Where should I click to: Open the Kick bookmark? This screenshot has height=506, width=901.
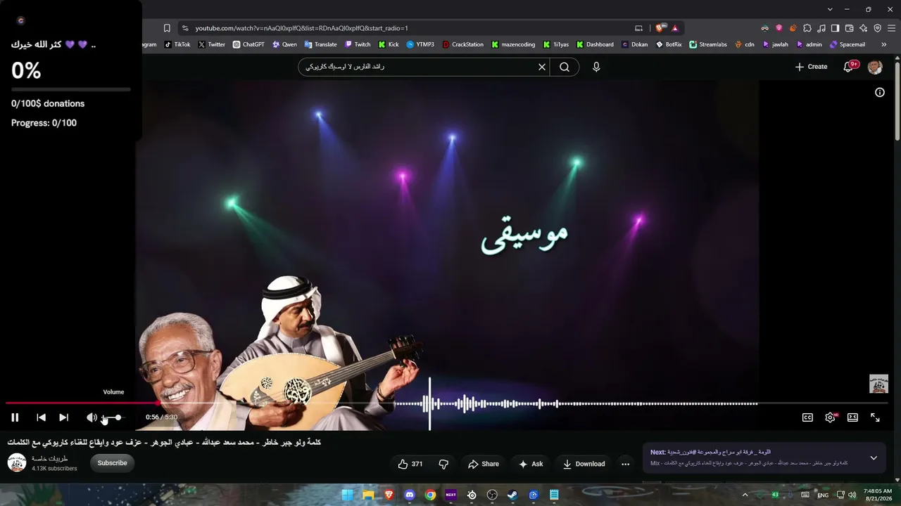point(389,44)
